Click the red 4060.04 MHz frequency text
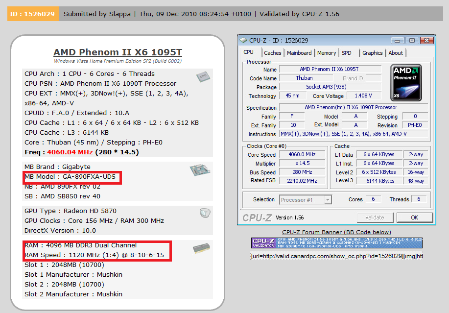 tap(70, 152)
